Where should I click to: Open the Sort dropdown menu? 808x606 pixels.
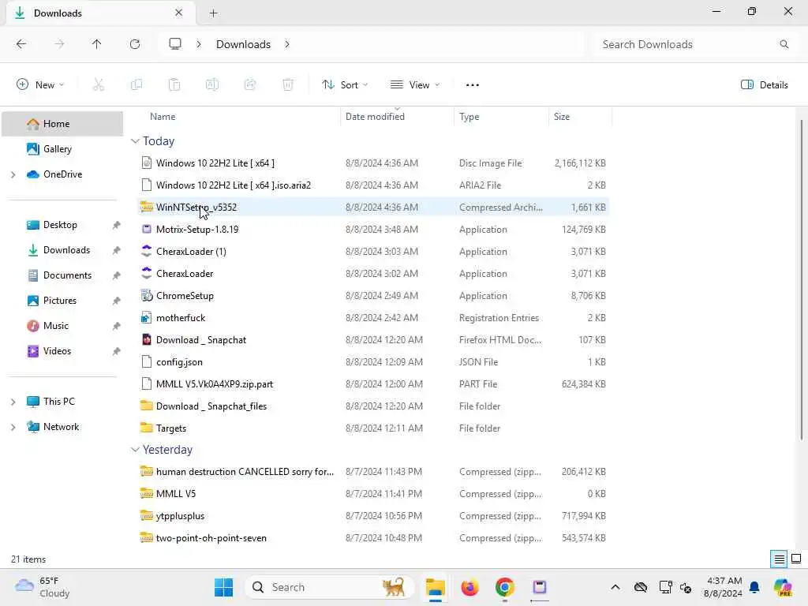point(346,85)
